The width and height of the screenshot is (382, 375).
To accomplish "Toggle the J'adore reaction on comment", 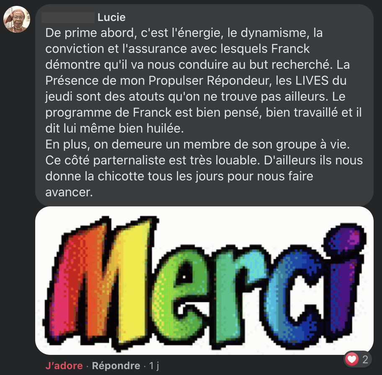I will [x=64, y=366].
